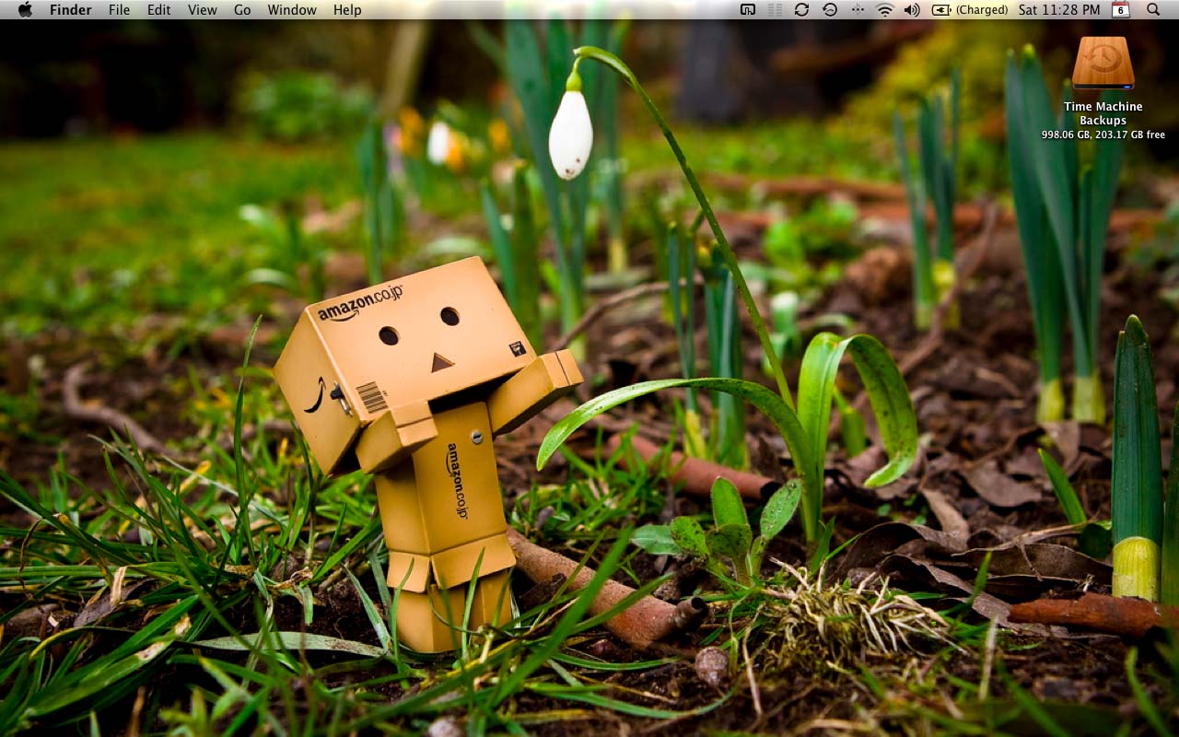Open Spotlight search magnifier
1179x737 pixels.
[x=1153, y=9]
